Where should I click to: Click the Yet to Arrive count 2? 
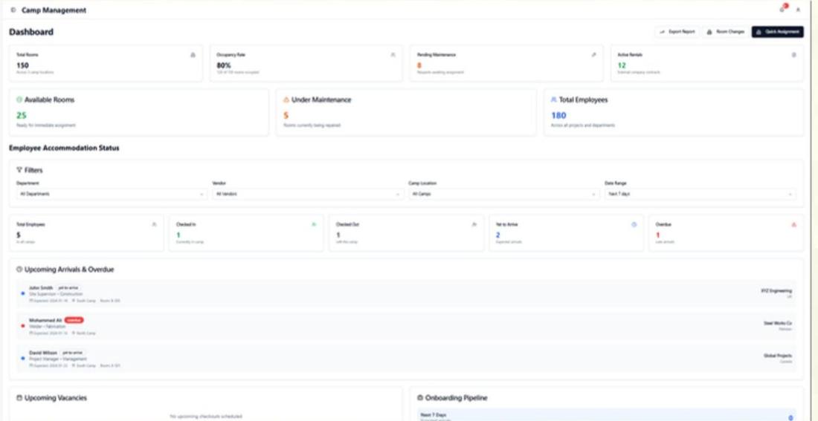(x=497, y=235)
